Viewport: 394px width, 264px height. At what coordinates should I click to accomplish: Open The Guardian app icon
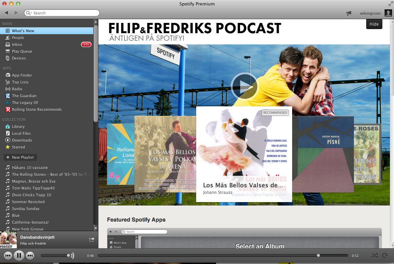pyautogui.click(x=8, y=96)
